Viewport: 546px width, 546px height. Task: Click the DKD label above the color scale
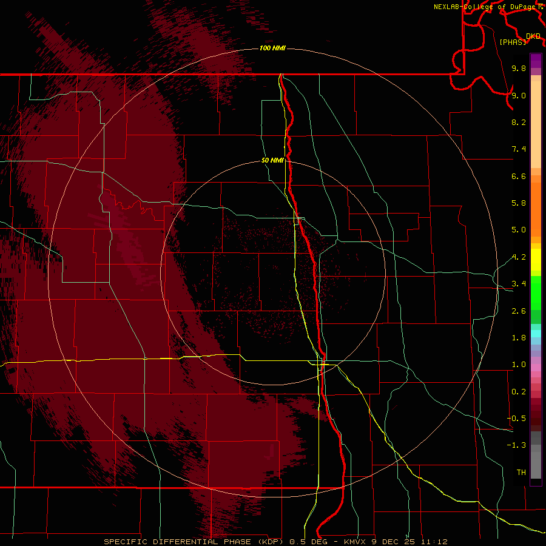pos(533,36)
